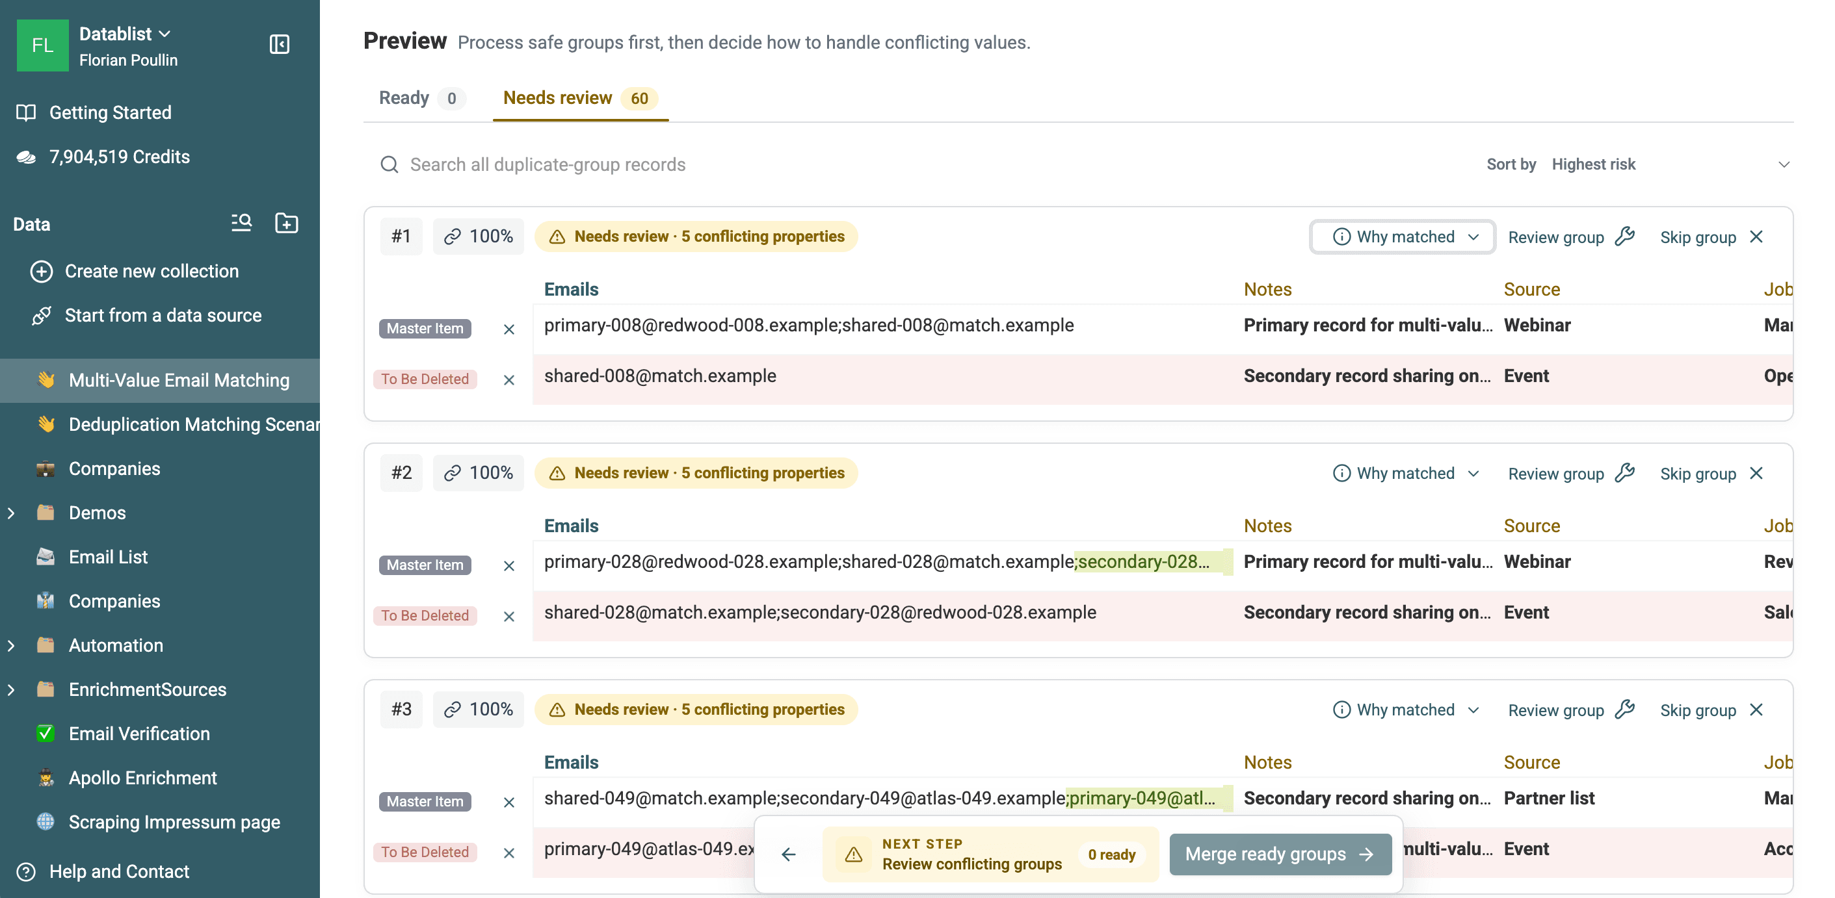Image resolution: width=1835 pixels, height=898 pixels.
Task: Select the Needs review tab
Action: [580, 98]
